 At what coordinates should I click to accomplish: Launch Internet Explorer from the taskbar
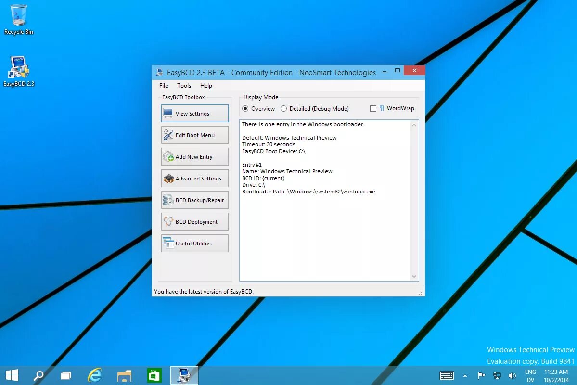point(95,375)
